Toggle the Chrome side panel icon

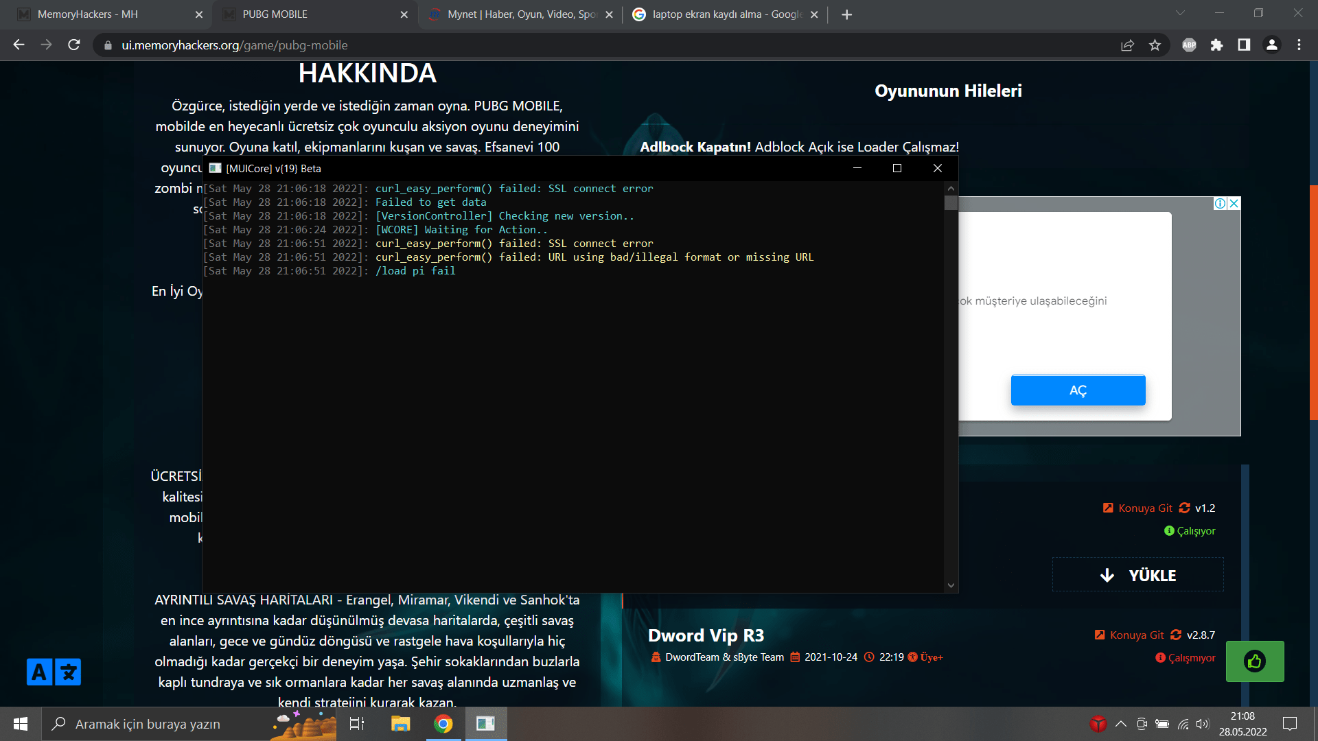pos(1244,45)
